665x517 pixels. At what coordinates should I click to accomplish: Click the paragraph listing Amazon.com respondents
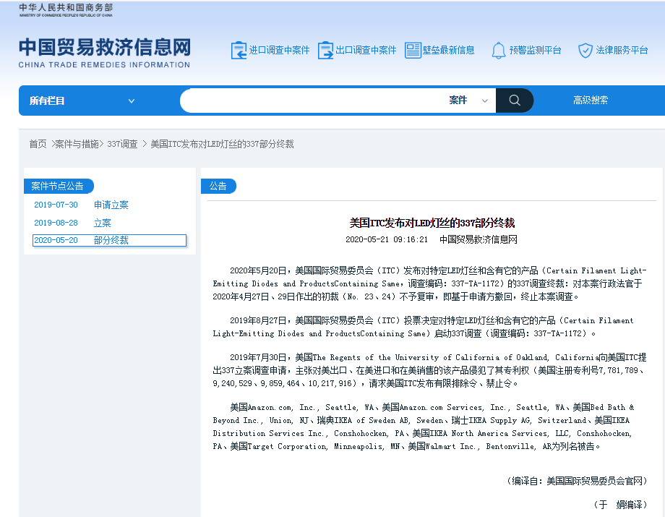pos(424,427)
